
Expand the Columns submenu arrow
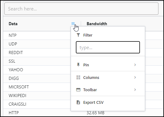click(x=135, y=77)
